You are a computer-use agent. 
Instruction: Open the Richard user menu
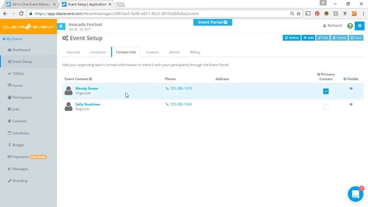(x=332, y=25)
